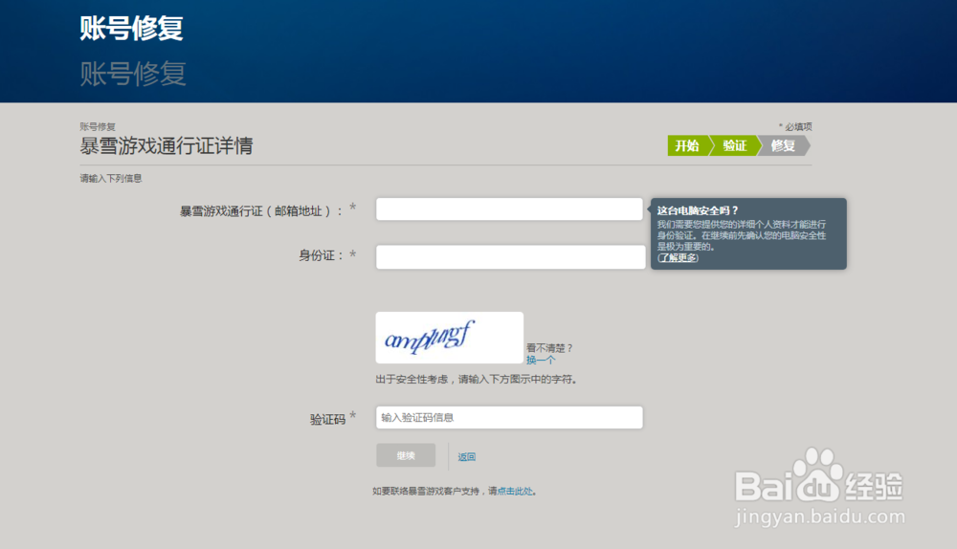Viewport: 957px width, 549px height.
Task: Click the captcha instruction text 出于安全性考虑
Action: coord(476,380)
